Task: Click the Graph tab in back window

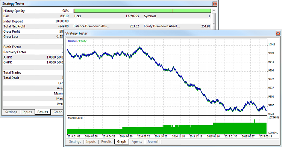Action: (x=58, y=112)
